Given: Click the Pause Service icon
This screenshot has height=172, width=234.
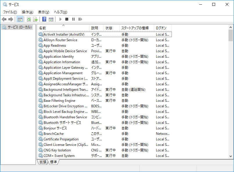Looking at the screenshot, I should (x=73, y=19).
